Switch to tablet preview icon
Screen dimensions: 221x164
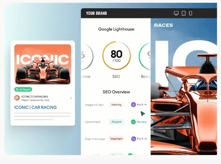[183, 13]
